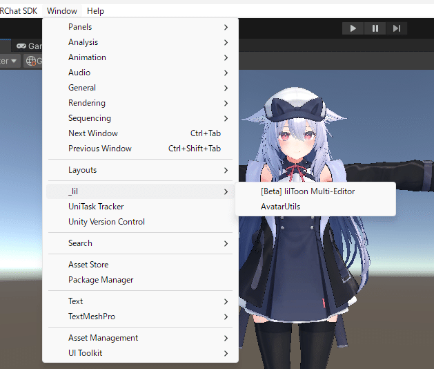Viewport: 434px width, 369px height.
Task: Expand the UI Toolkit submenu
Action: [x=140, y=353]
